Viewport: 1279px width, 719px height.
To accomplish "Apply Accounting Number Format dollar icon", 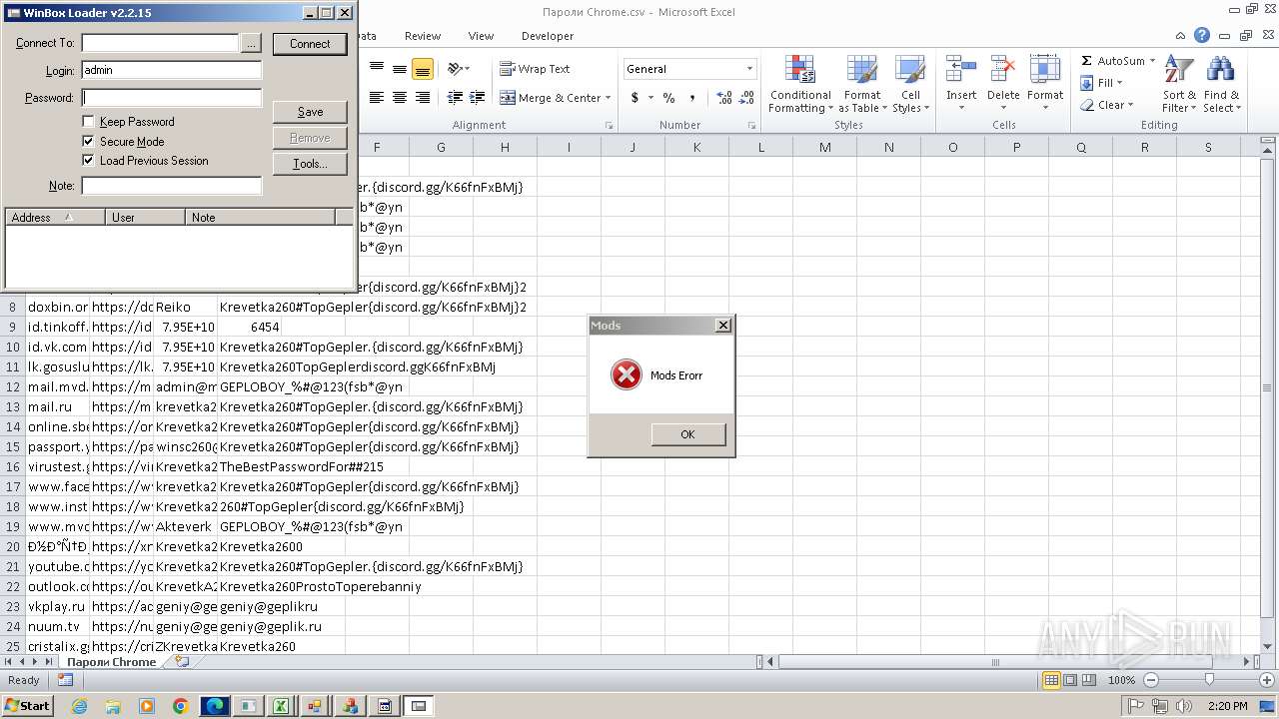I will (x=635, y=98).
